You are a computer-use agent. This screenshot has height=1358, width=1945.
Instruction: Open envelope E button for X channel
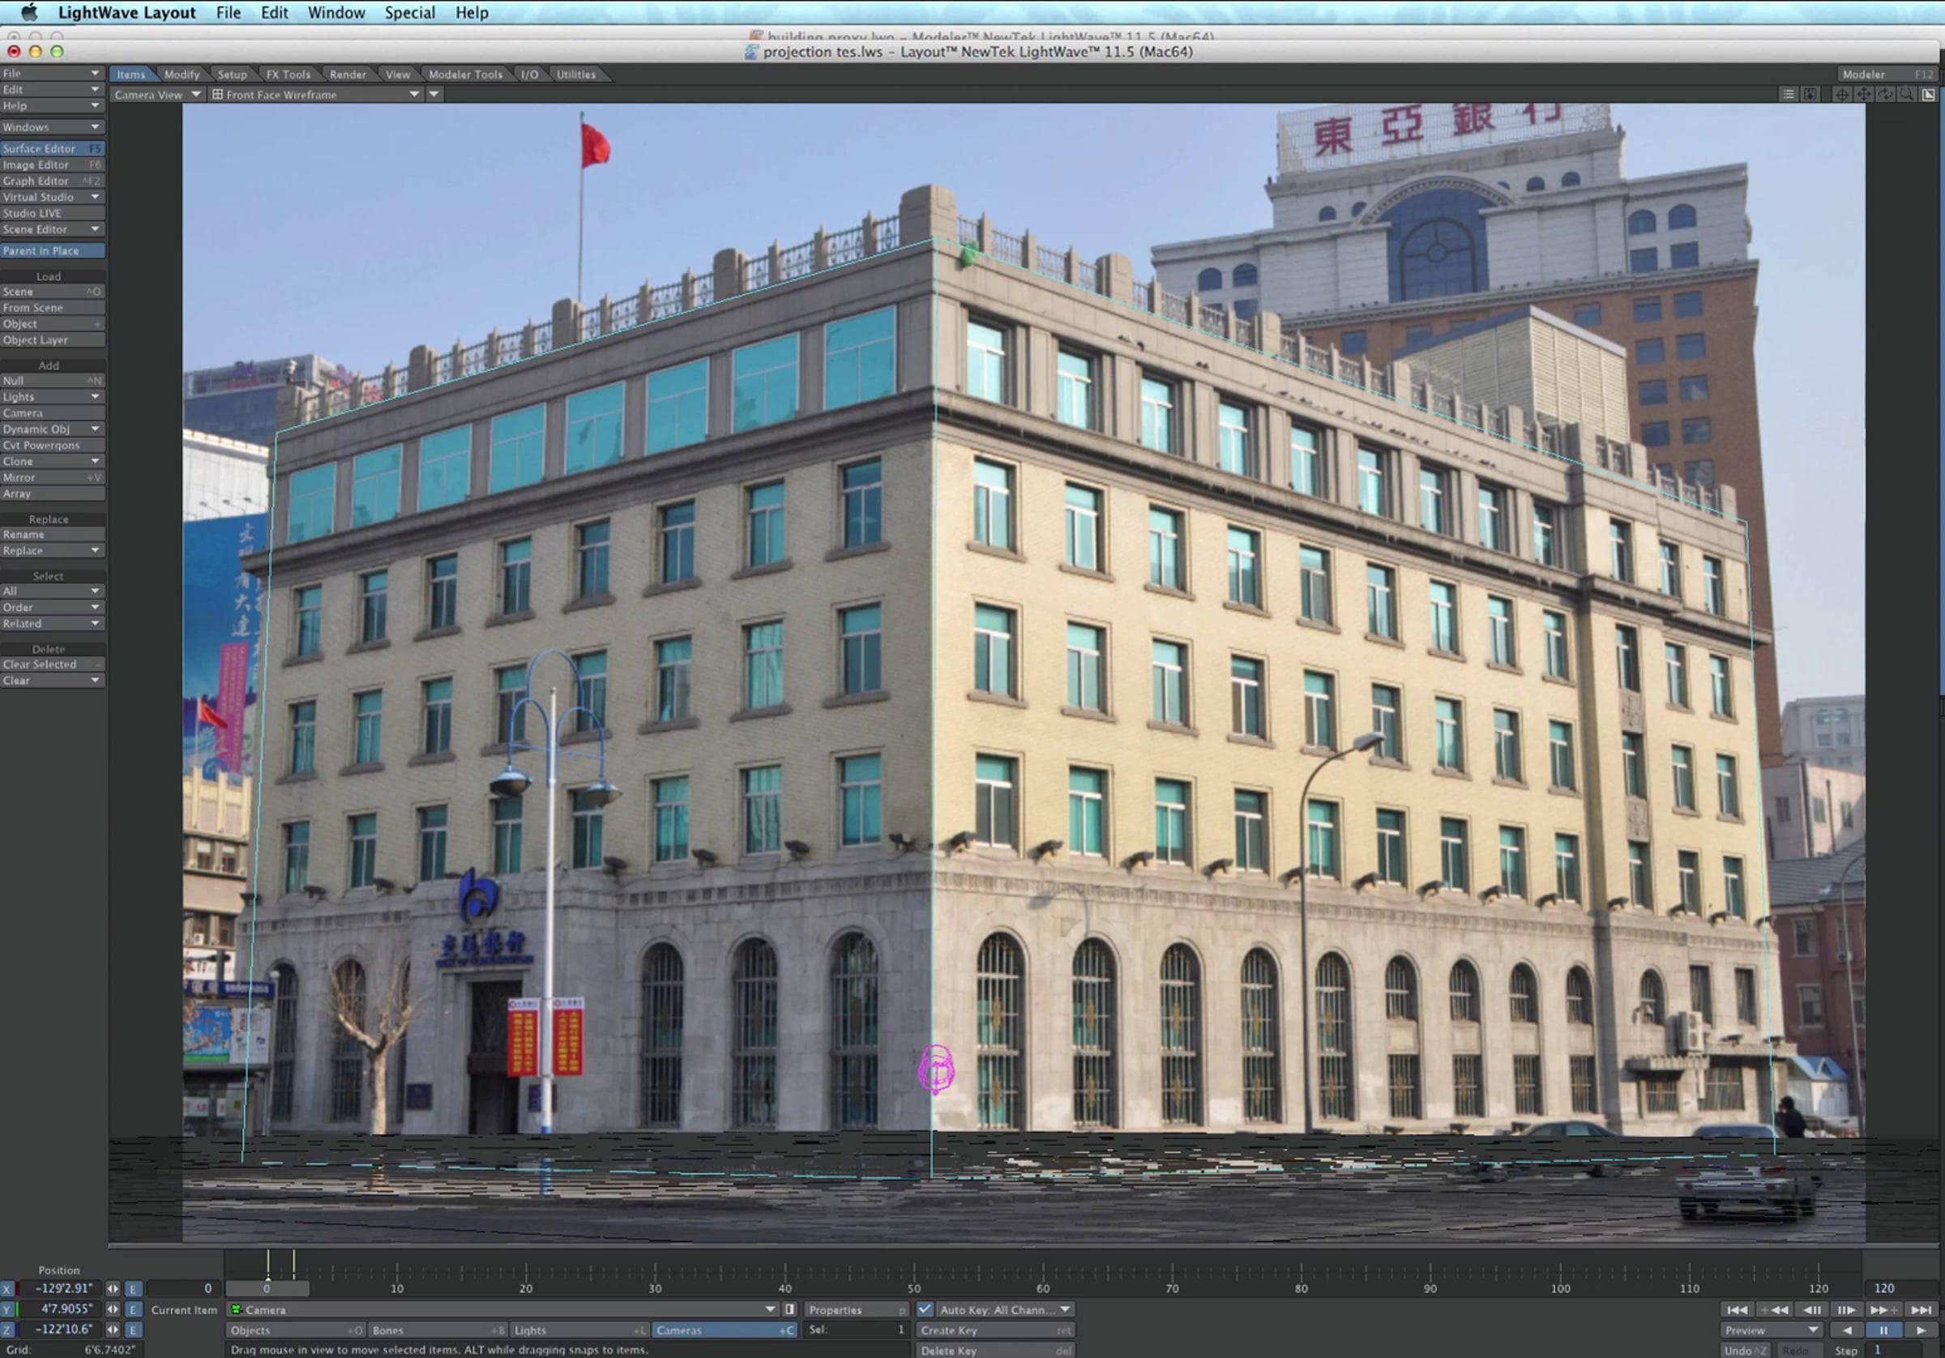(133, 1288)
